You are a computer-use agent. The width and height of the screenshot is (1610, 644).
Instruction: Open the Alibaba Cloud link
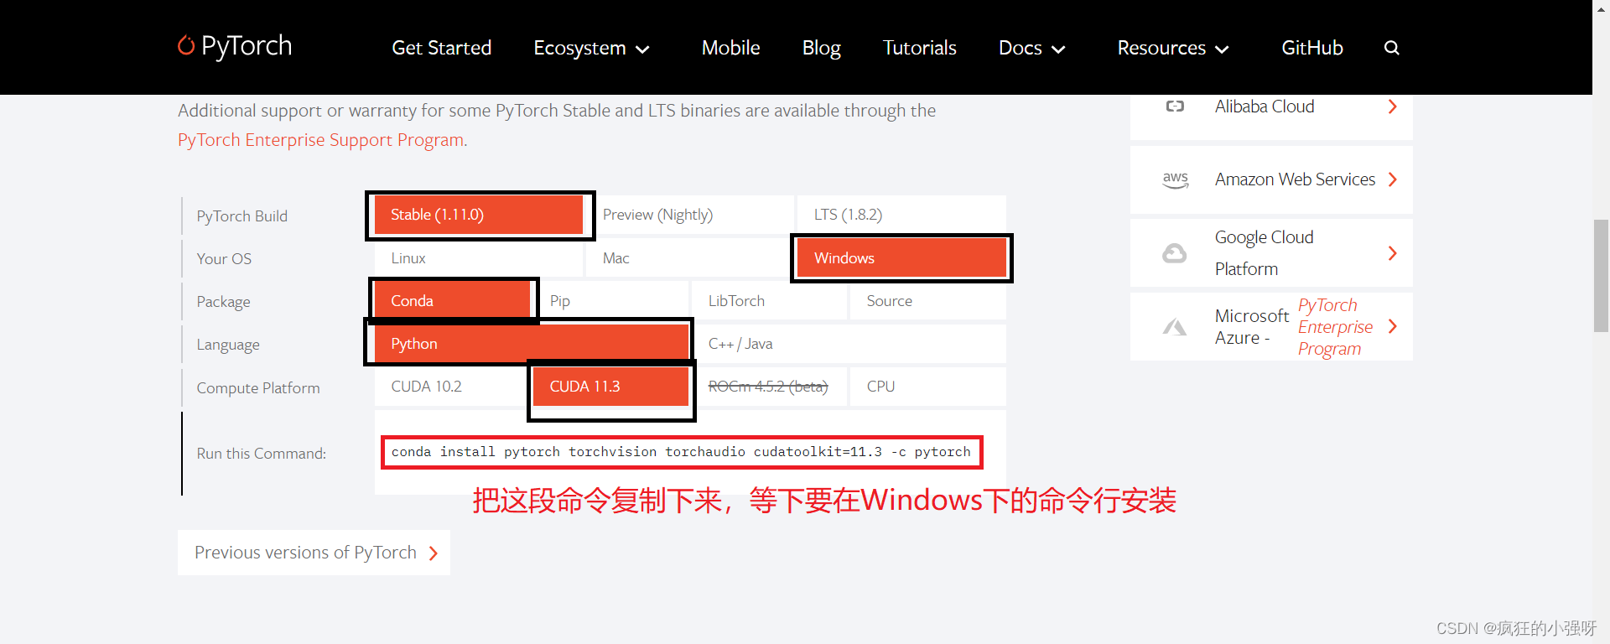1264,106
